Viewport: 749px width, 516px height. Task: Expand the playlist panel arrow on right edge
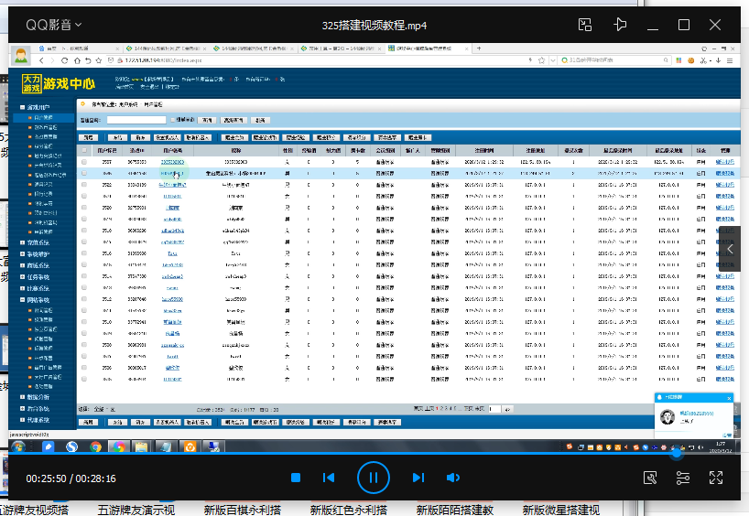731,248
